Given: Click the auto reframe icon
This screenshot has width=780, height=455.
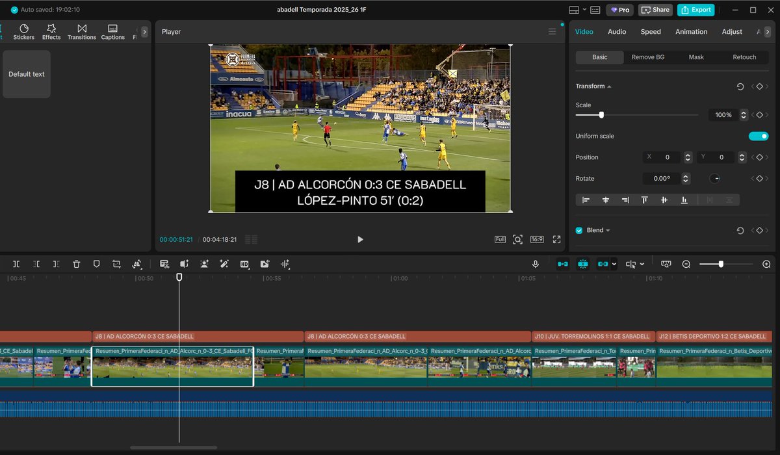Looking at the screenshot, I should pyautogui.click(x=185, y=264).
